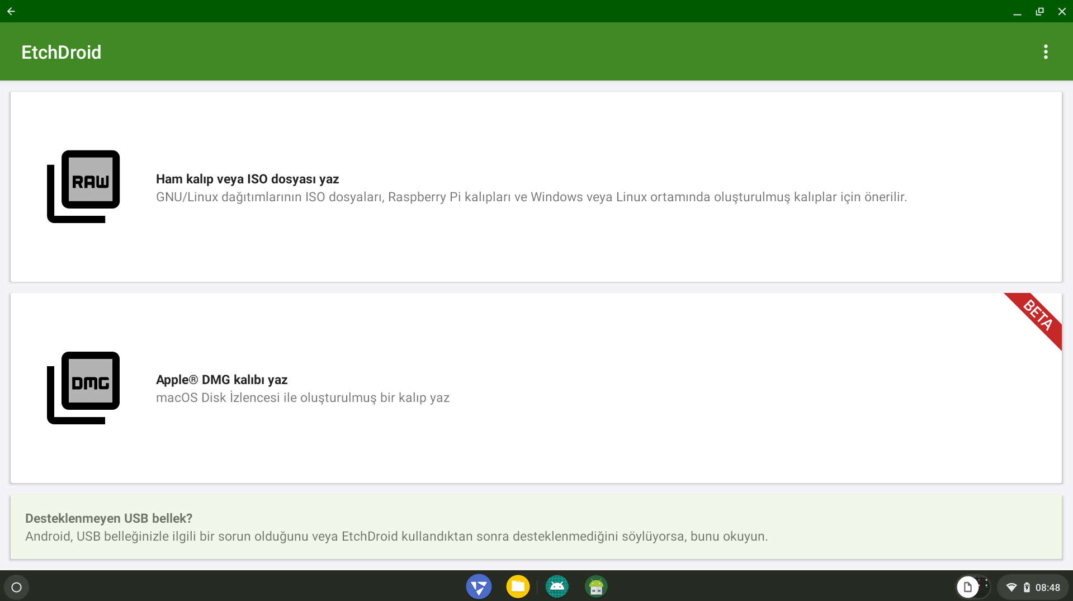Open the teal Android app in shelf
The width and height of the screenshot is (1073, 601).
tap(557, 586)
